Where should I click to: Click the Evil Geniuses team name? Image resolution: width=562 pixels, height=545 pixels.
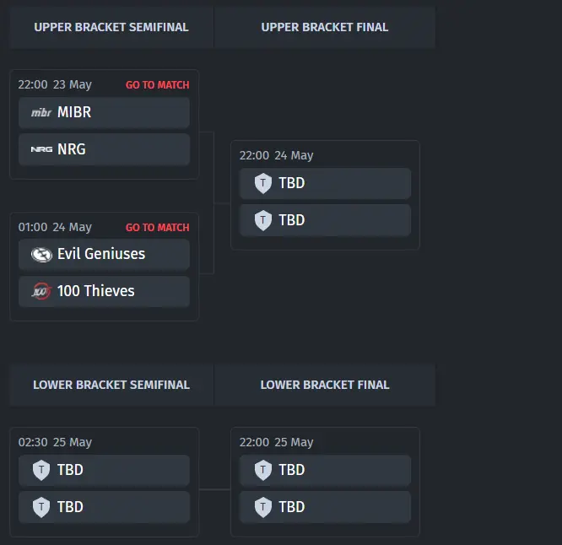101,254
